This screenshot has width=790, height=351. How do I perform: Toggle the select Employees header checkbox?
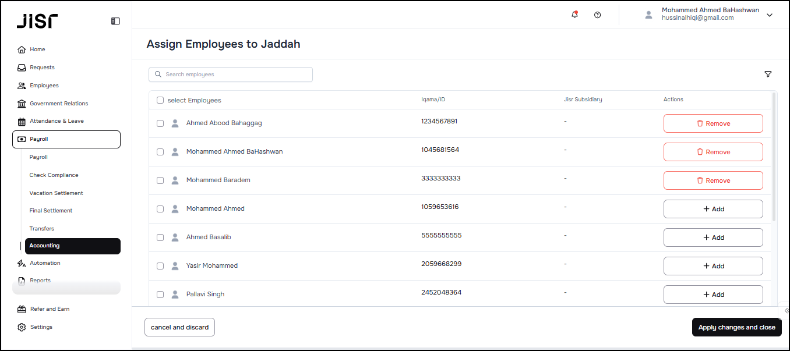pos(160,100)
